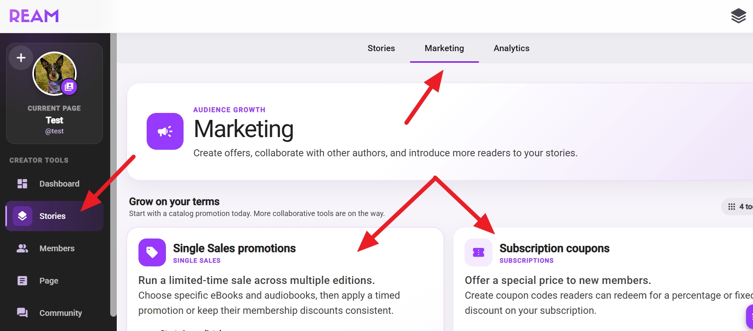The width and height of the screenshot is (753, 331).
Task: Select the Marketing tab
Action: click(x=445, y=48)
